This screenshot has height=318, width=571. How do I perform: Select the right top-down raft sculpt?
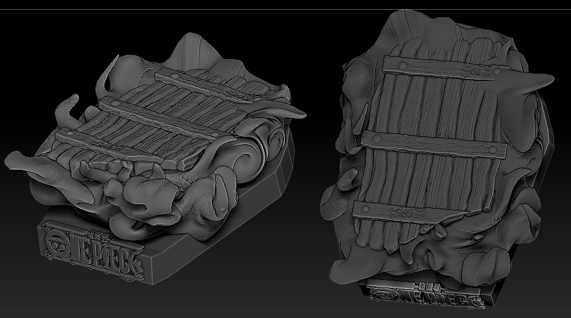438,159
